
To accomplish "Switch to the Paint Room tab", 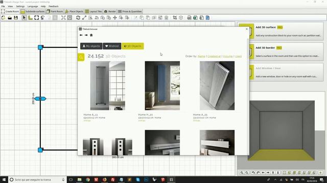I will [x=55, y=11].
